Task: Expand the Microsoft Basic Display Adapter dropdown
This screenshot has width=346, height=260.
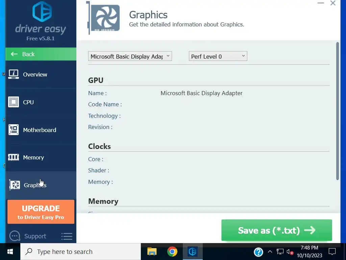Action: point(130,56)
